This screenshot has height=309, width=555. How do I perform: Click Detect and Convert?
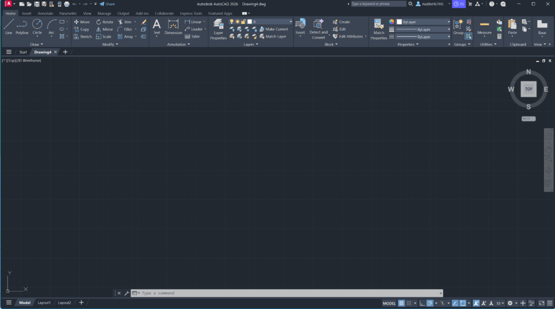[318, 29]
